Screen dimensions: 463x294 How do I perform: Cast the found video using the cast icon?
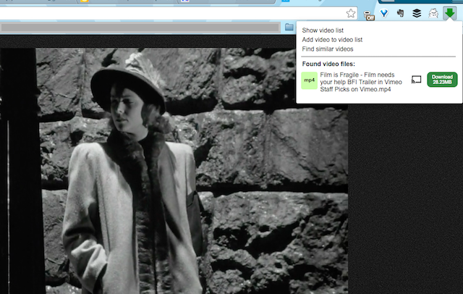416,80
